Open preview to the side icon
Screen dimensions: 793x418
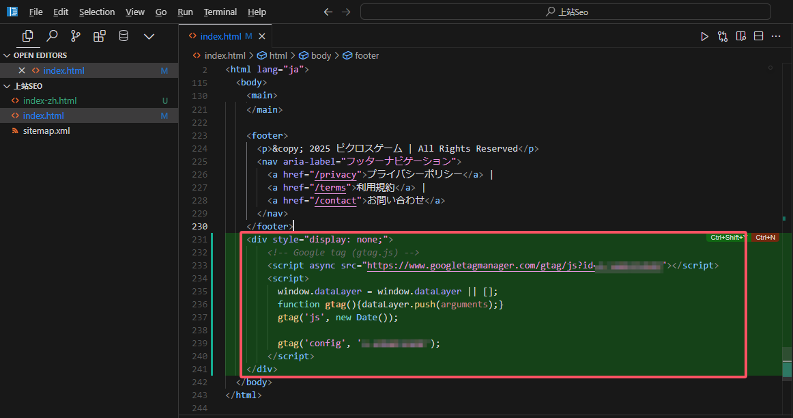(741, 36)
